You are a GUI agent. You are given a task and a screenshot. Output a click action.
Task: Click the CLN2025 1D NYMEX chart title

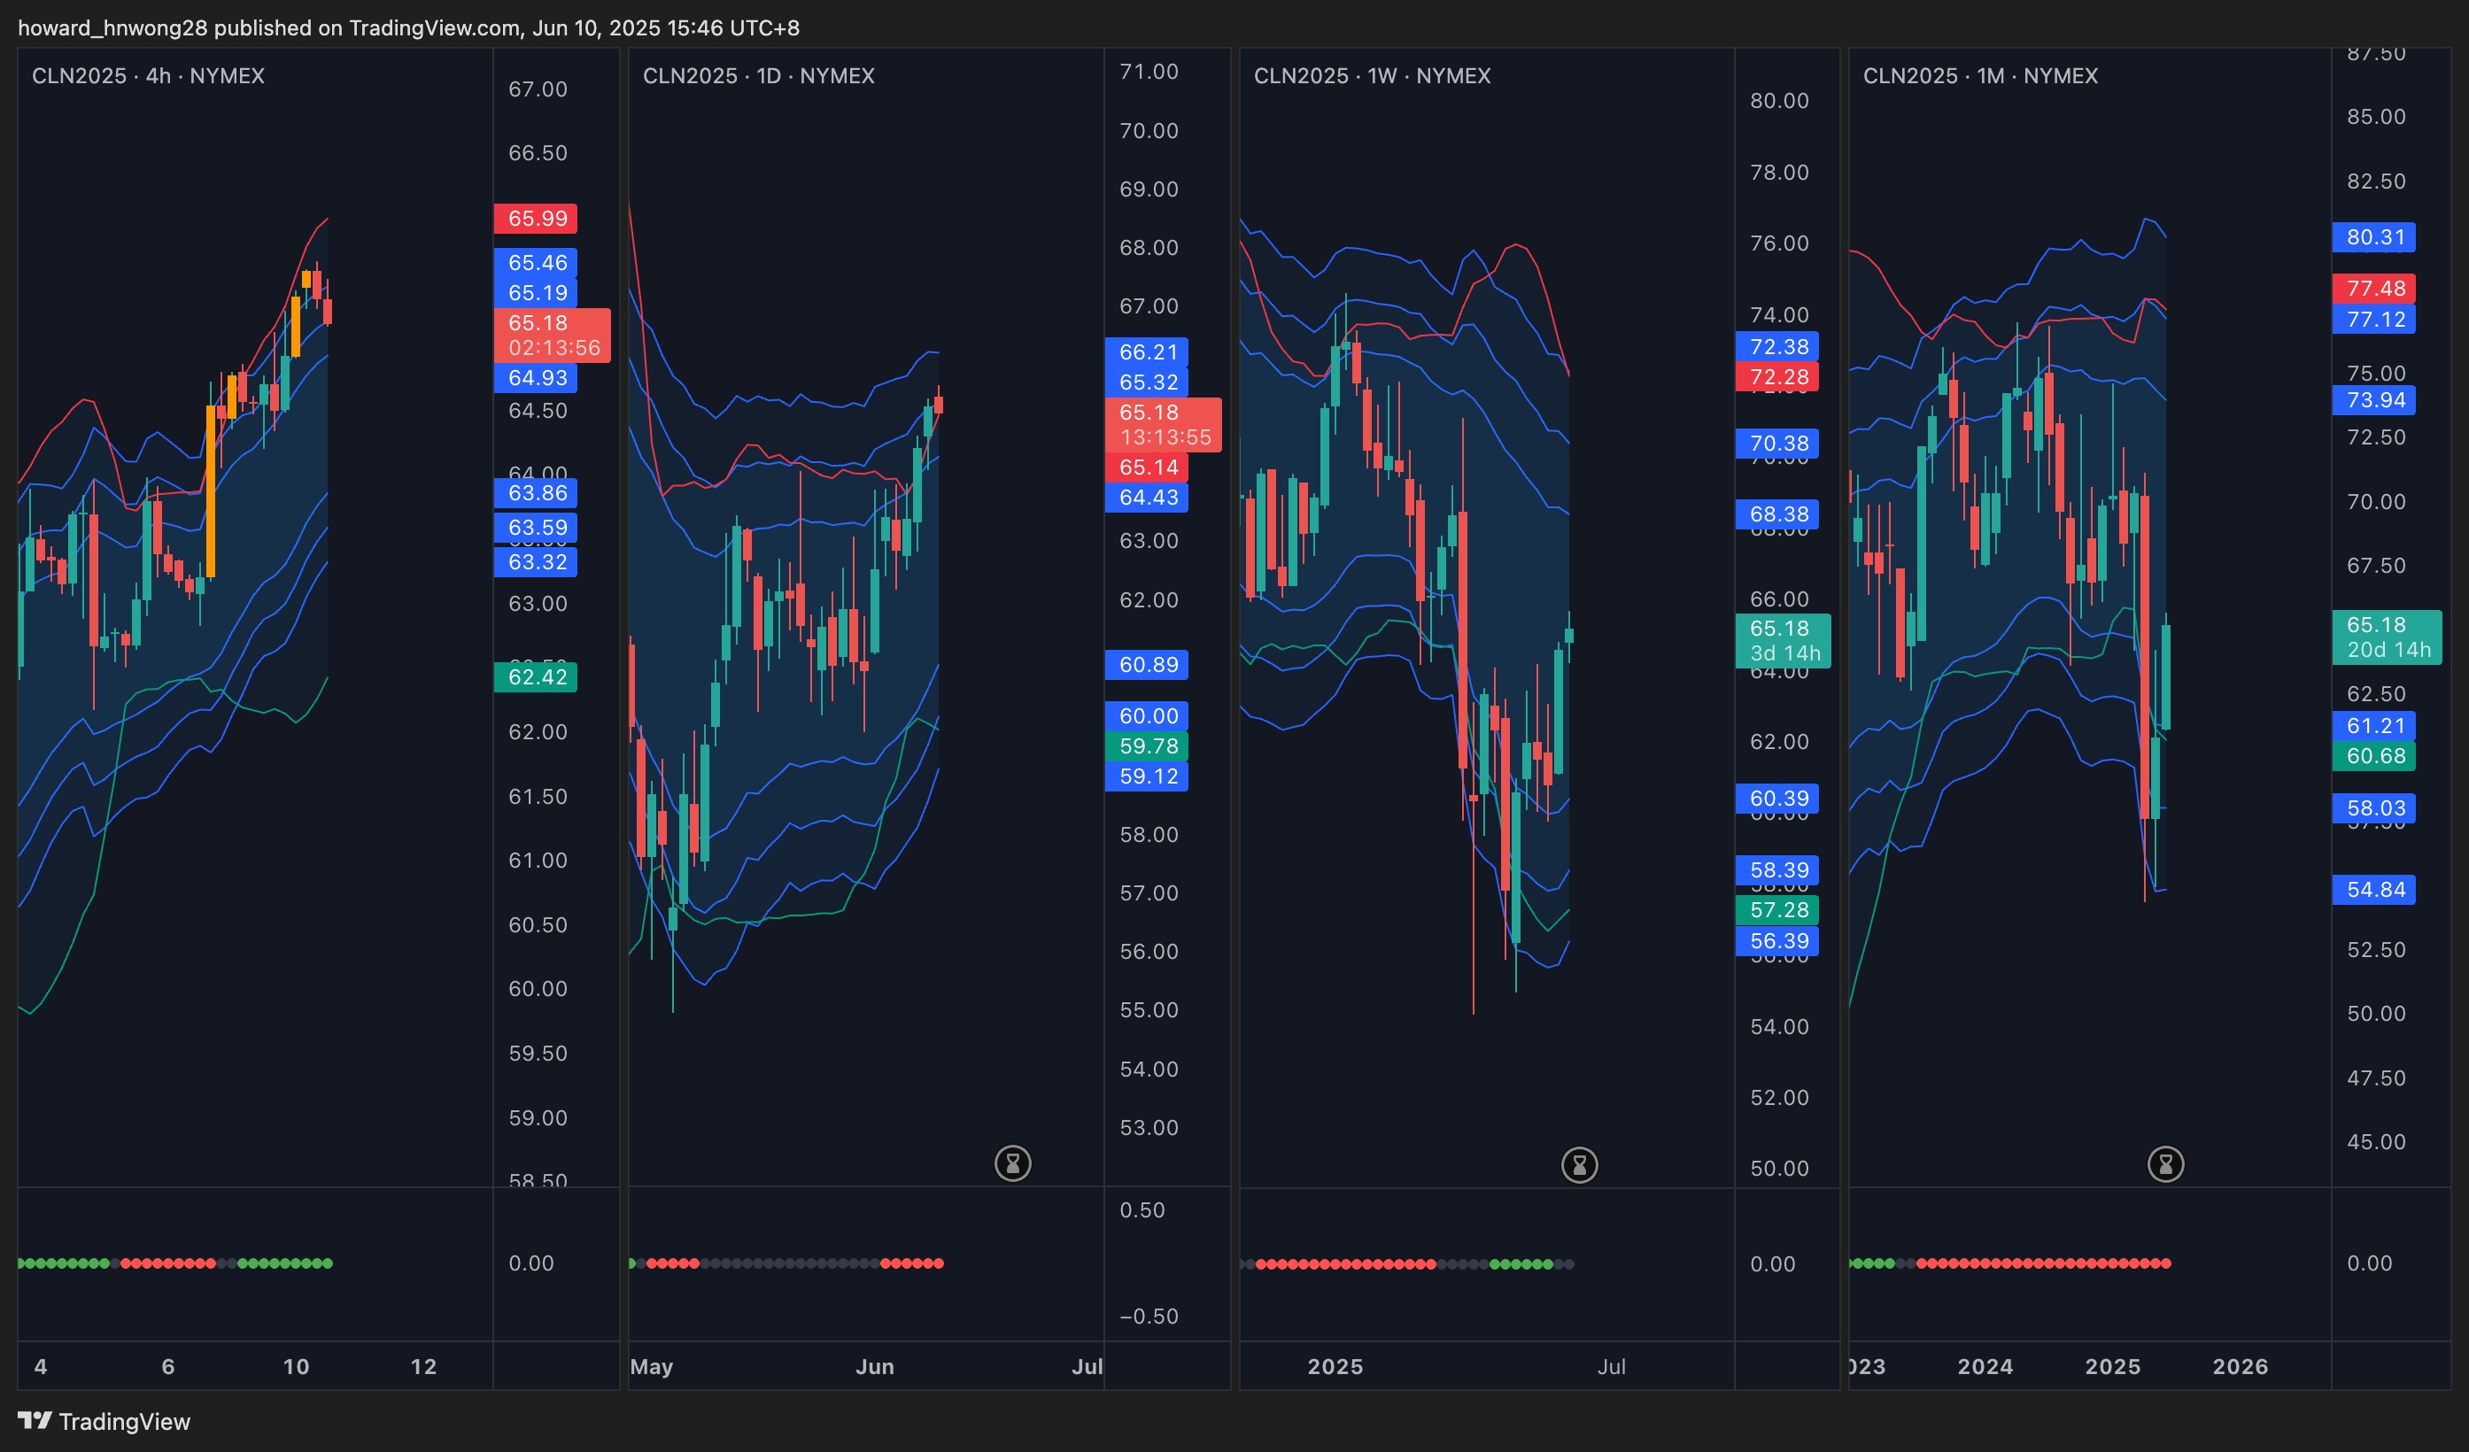pos(758,75)
